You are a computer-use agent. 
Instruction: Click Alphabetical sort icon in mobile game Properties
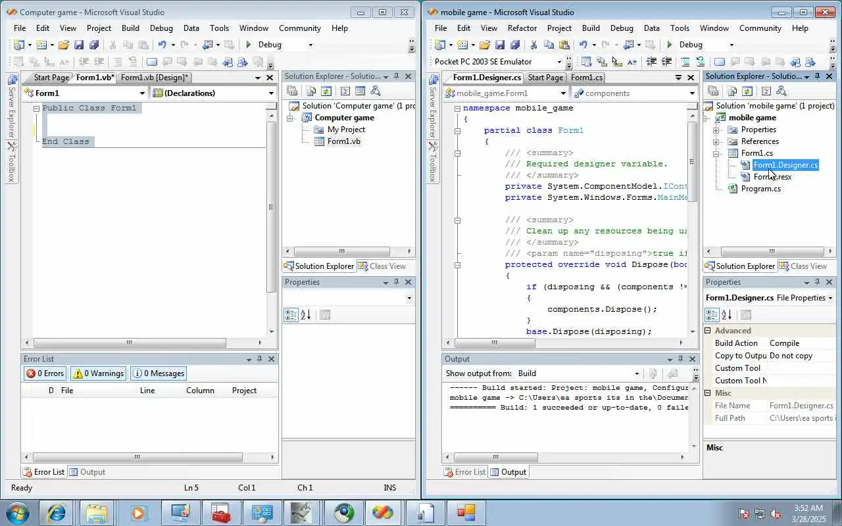726,315
